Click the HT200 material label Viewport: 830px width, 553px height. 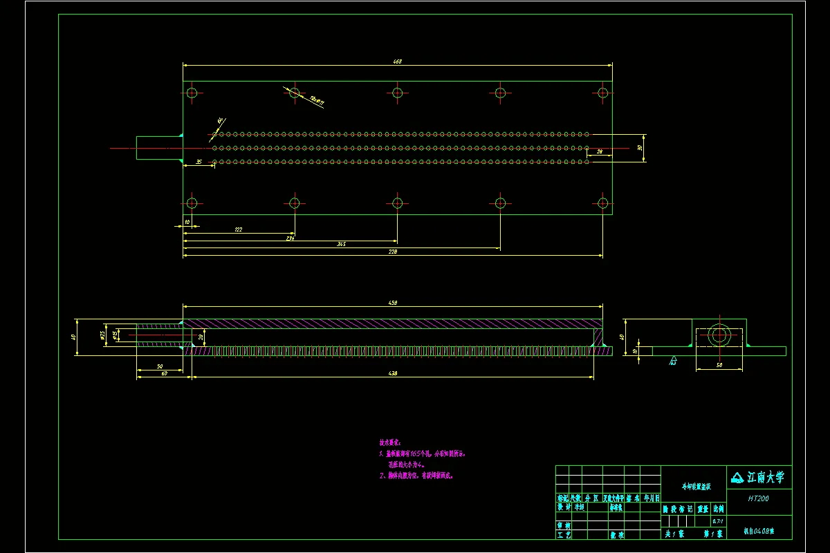pos(759,498)
